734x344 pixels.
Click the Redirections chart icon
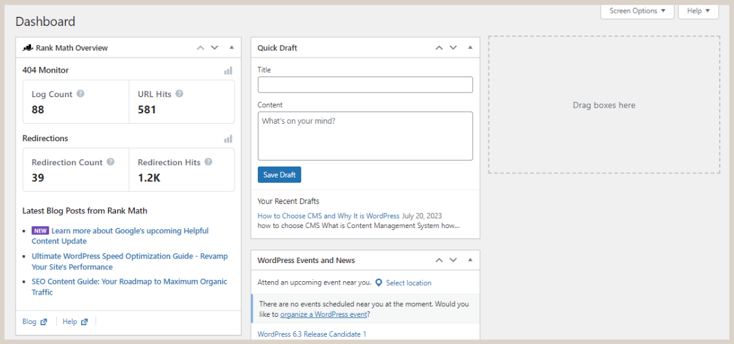[x=228, y=139]
